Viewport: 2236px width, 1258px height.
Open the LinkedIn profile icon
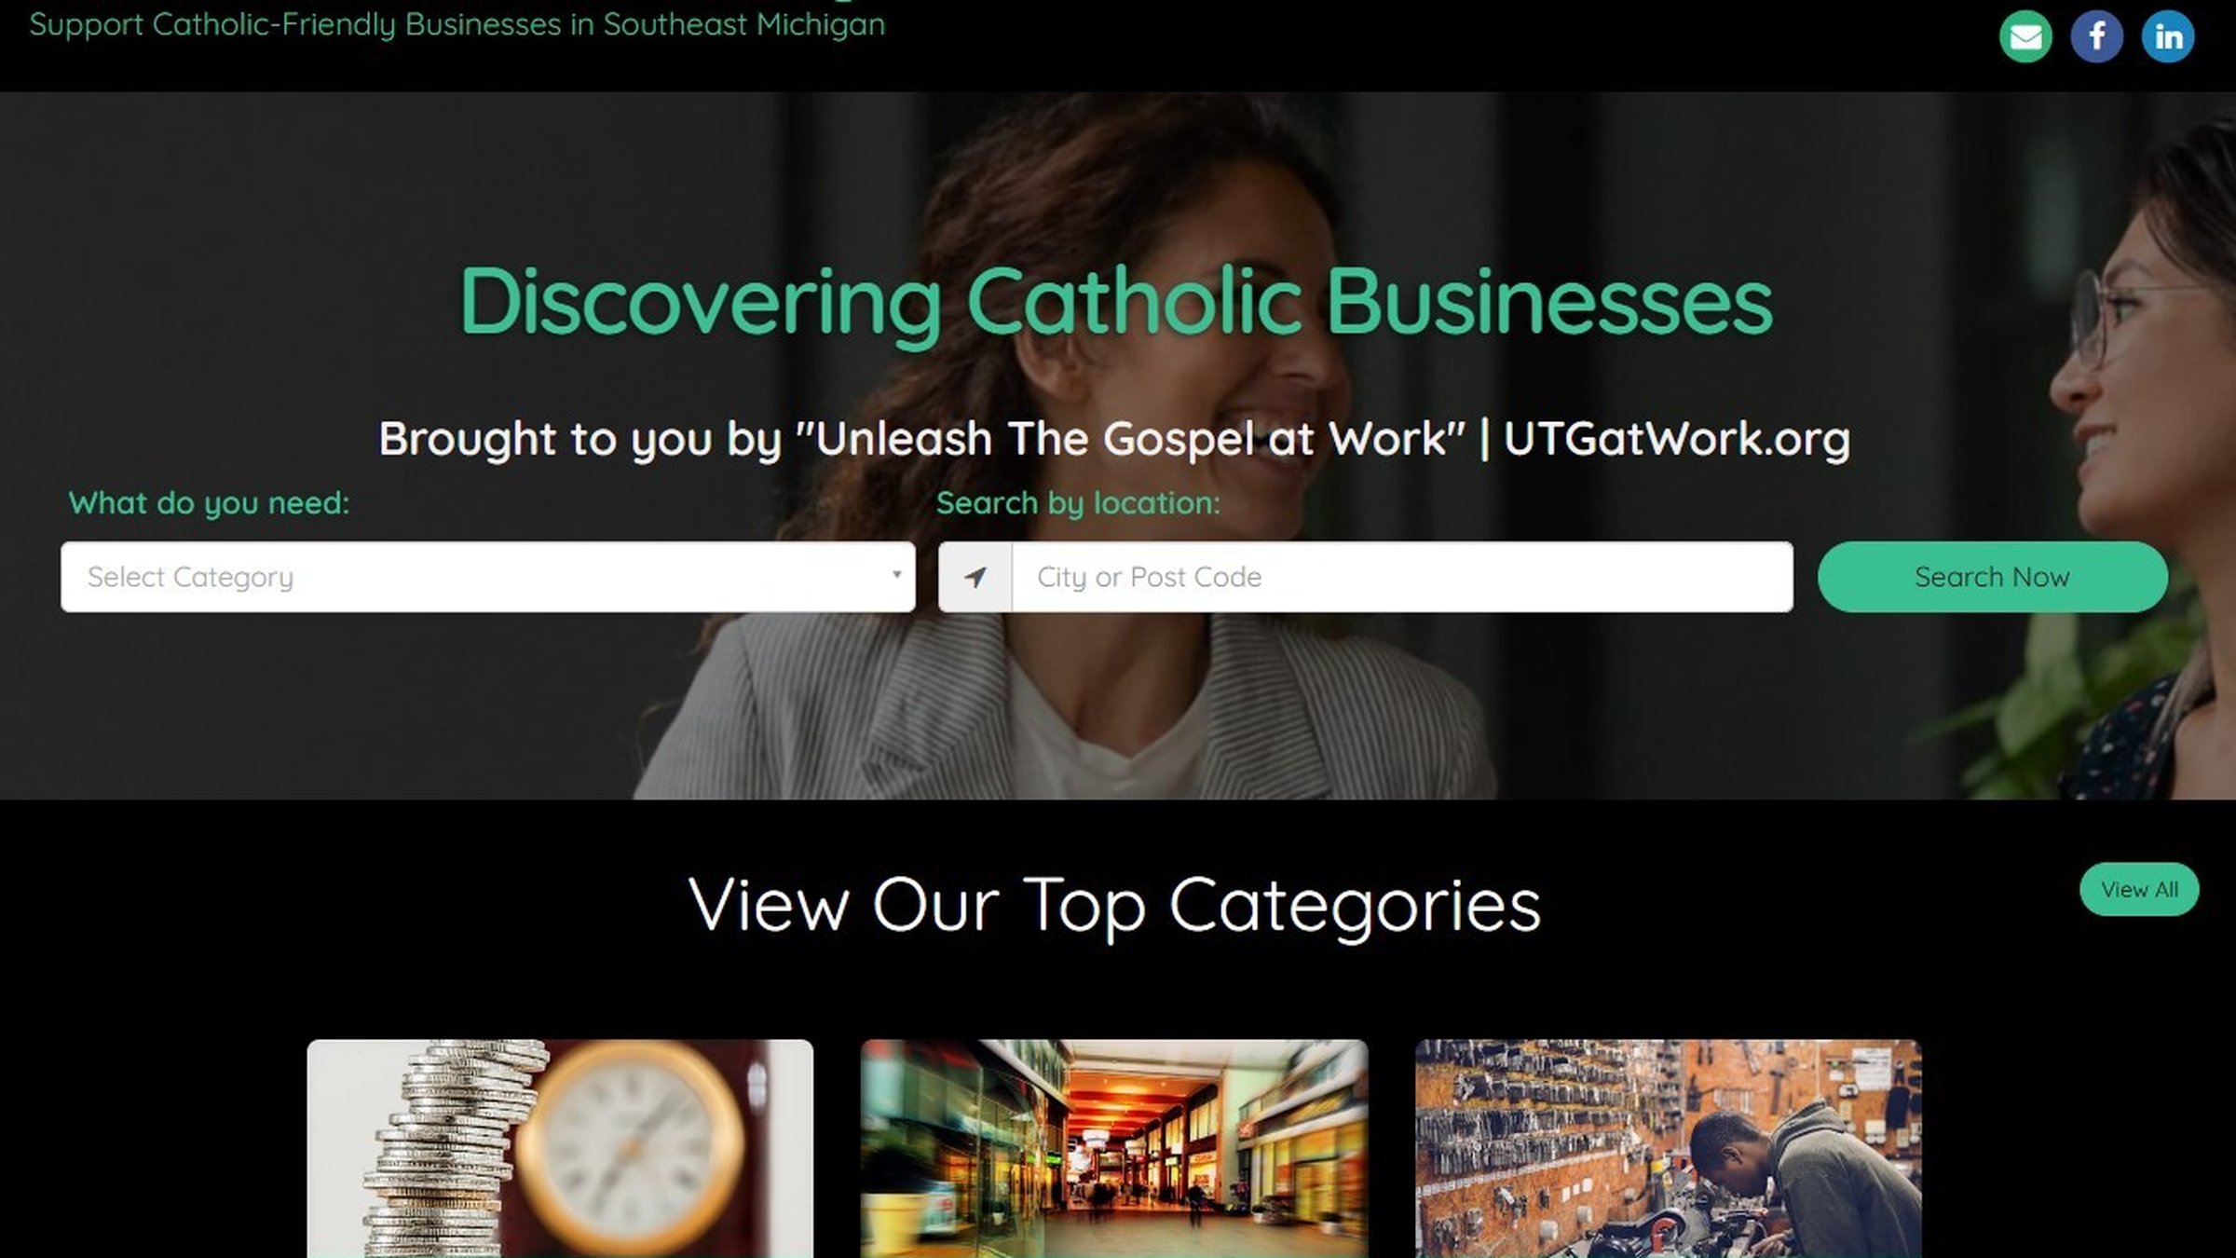tap(2168, 36)
